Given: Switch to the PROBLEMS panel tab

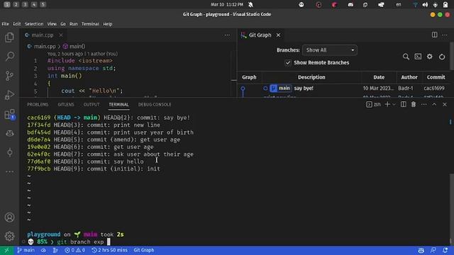Looking at the screenshot, I should point(38,105).
